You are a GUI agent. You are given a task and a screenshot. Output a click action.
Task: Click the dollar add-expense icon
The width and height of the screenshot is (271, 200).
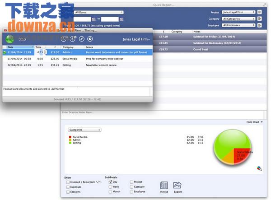coord(73,39)
